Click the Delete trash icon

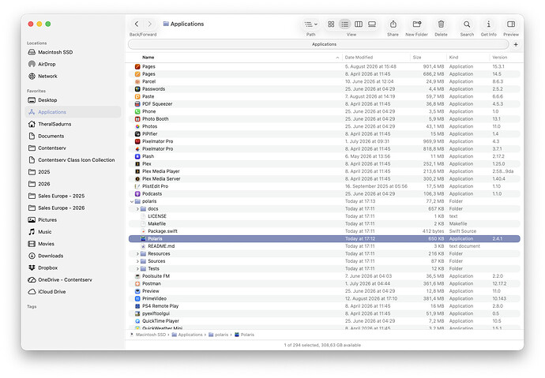[441, 24]
